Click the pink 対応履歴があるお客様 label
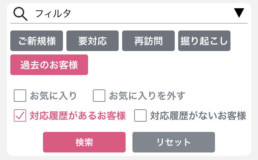The height and width of the screenshot is (160, 258). point(78,115)
